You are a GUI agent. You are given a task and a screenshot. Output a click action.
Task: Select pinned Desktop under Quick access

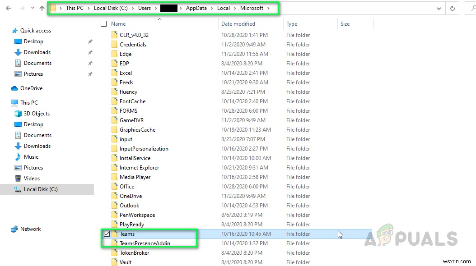tap(33, 41)
